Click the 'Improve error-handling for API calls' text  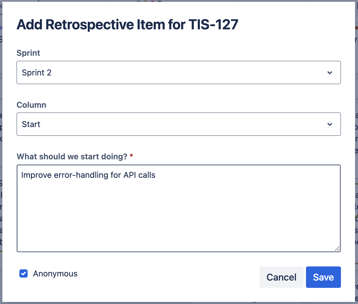click(88, 175)
